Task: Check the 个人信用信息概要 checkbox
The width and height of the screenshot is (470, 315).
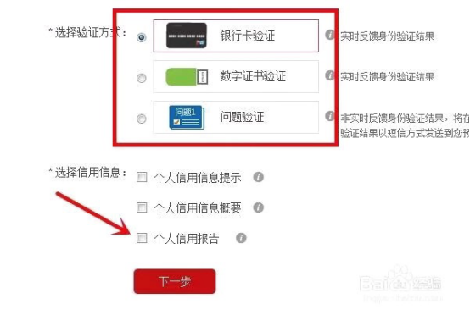Action: tap(142, 207)
